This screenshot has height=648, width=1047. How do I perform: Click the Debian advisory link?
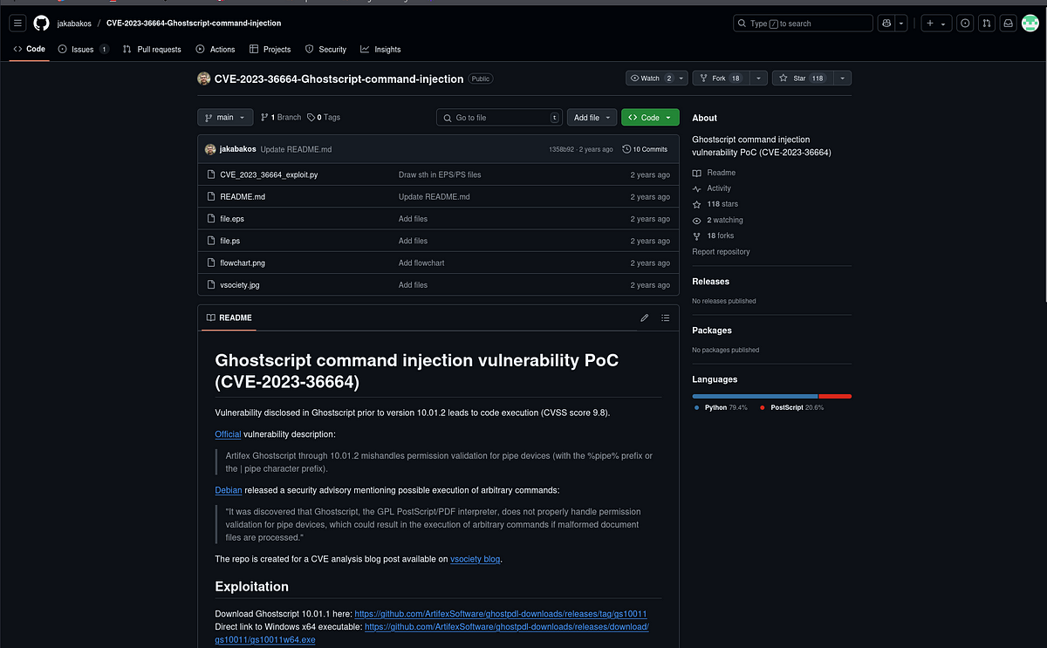point(229,490)
